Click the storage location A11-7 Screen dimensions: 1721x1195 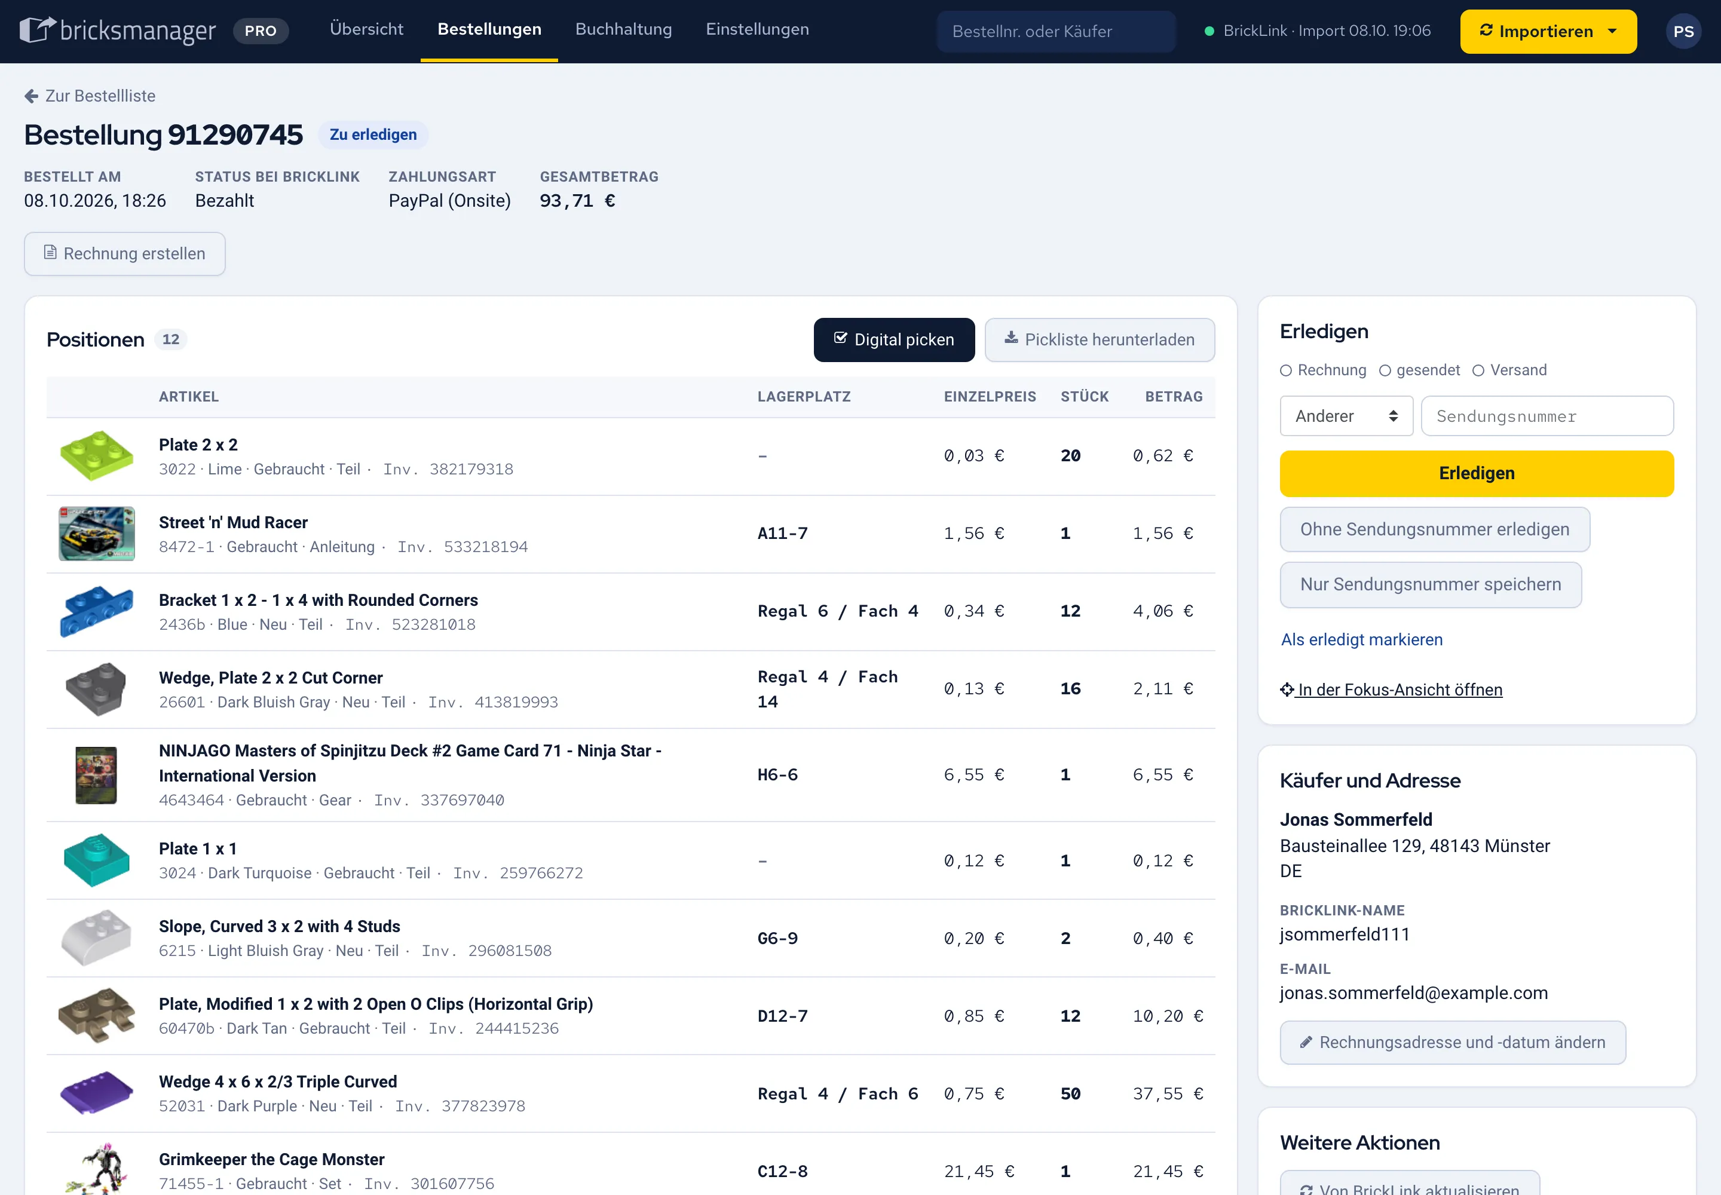pyautogui.click(x=783, y=534)
